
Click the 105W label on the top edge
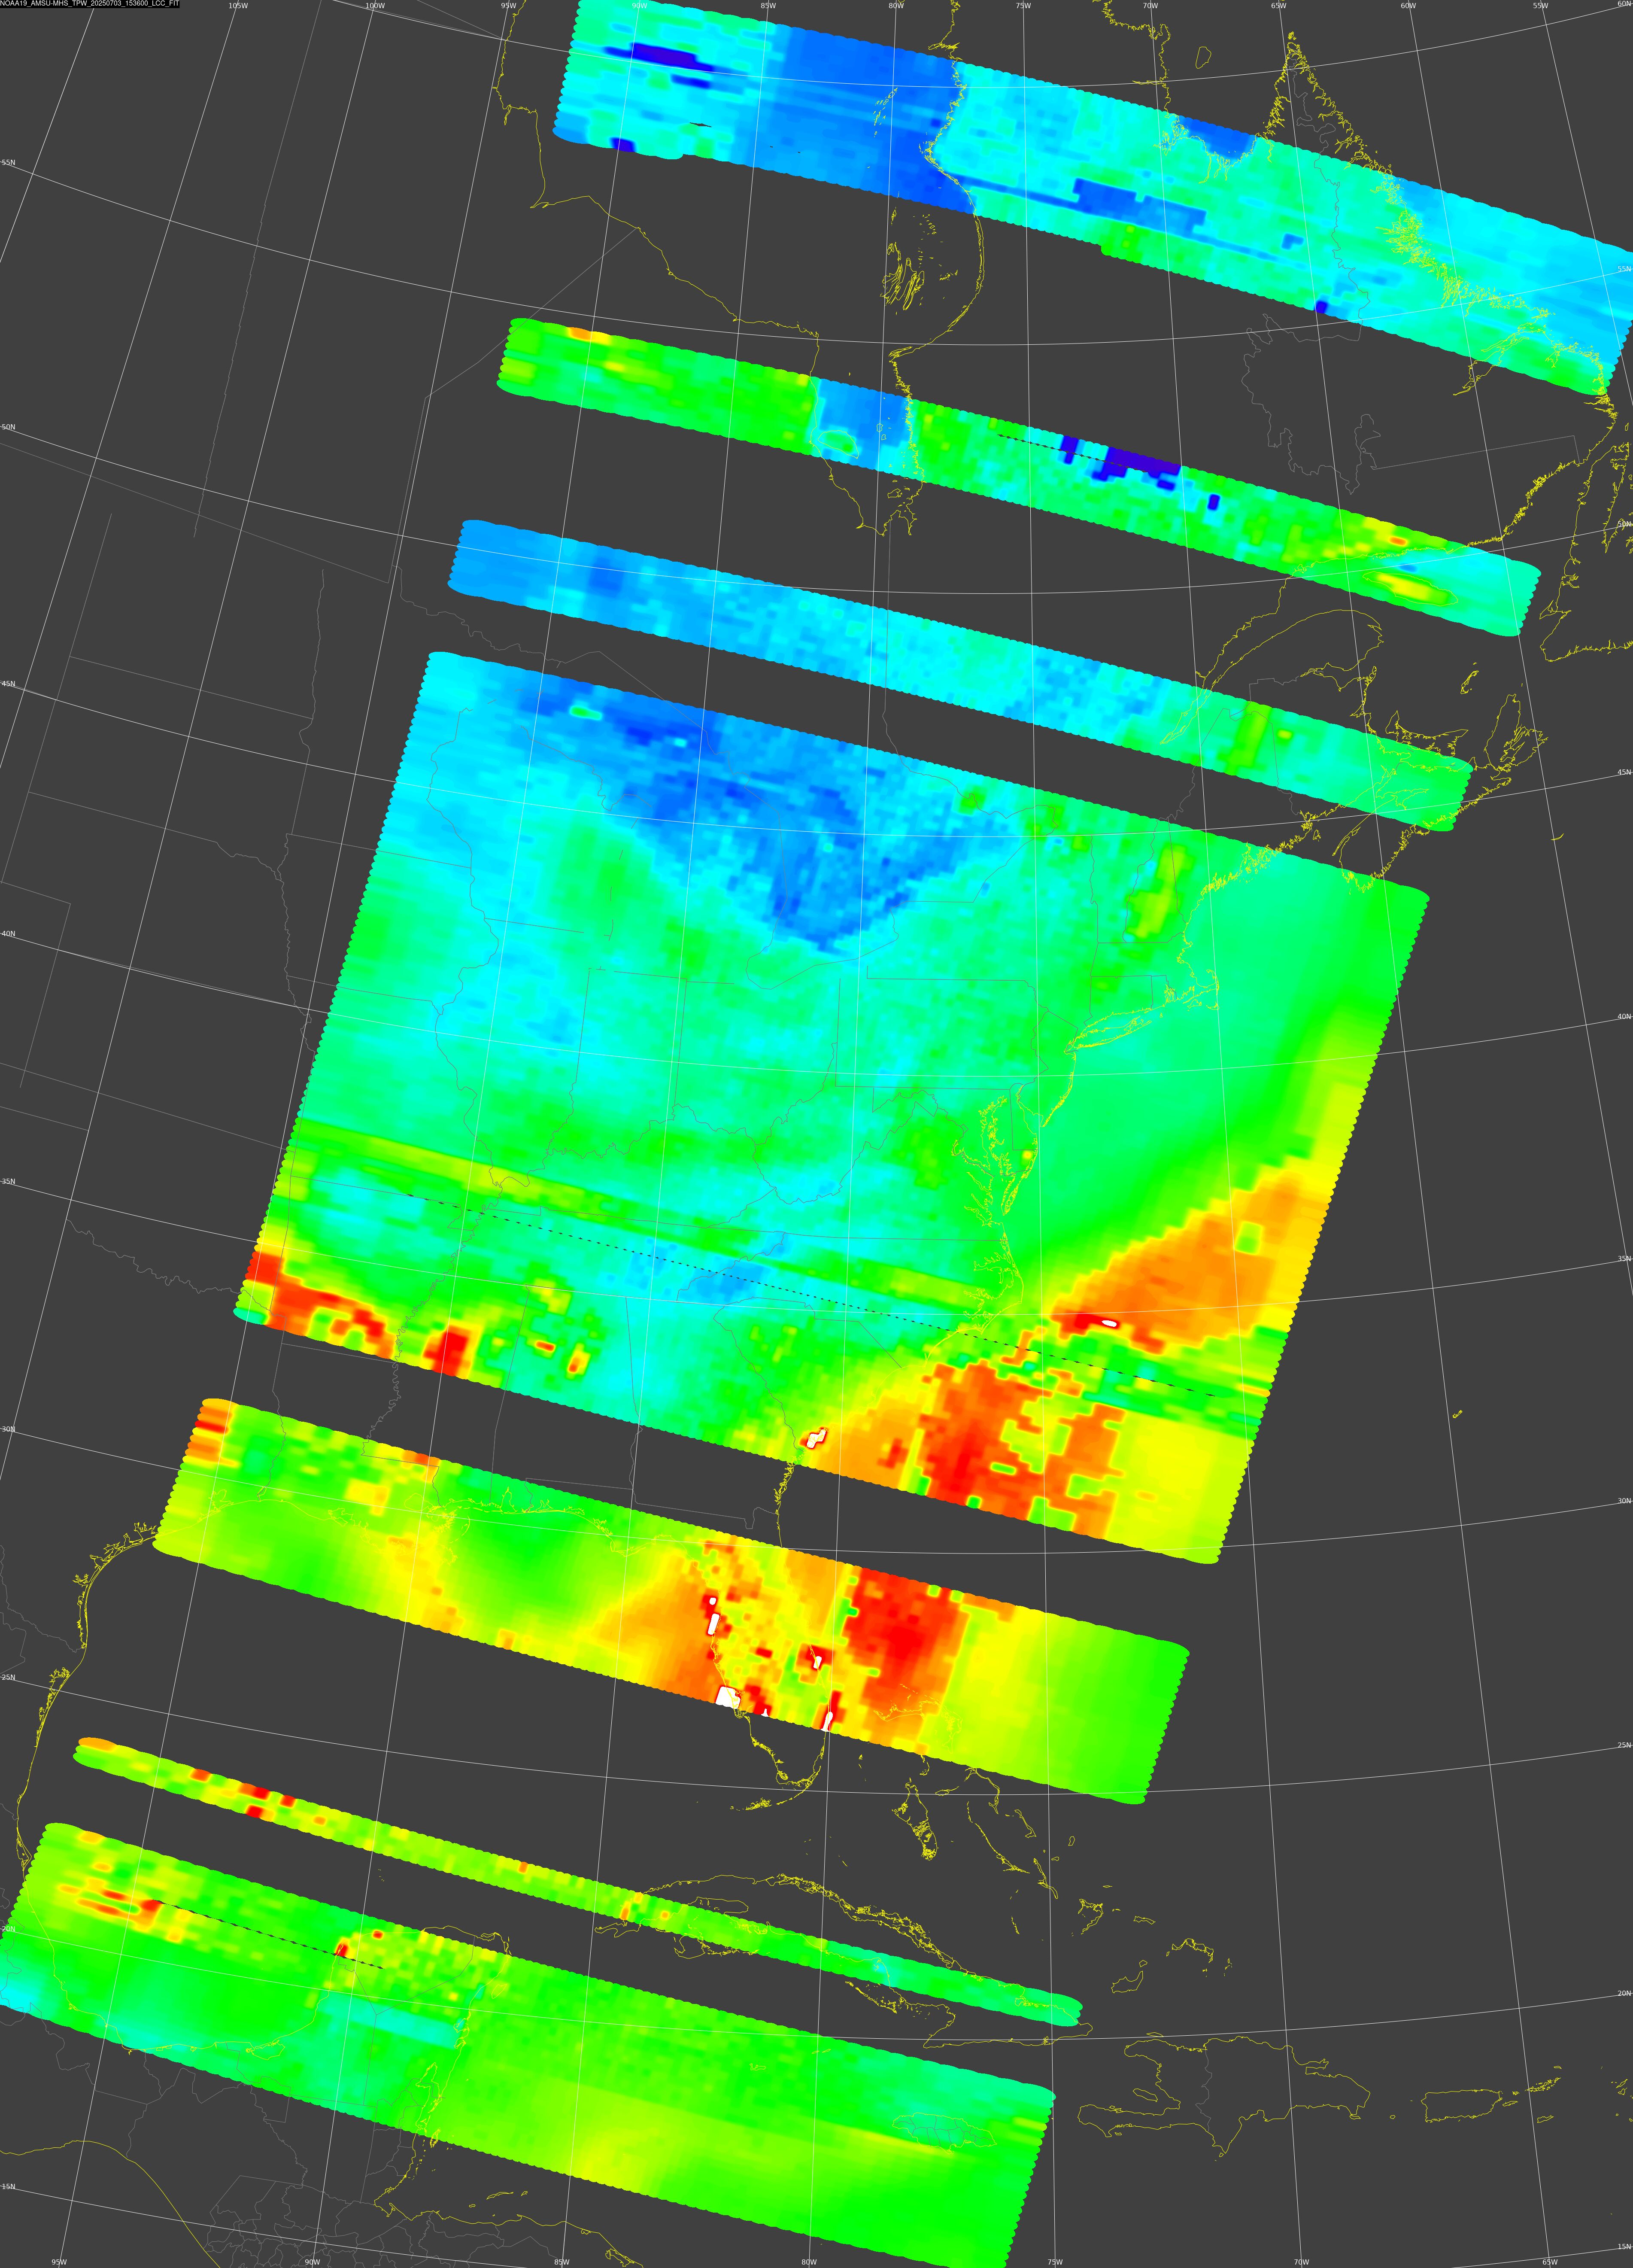coord(238,6)
